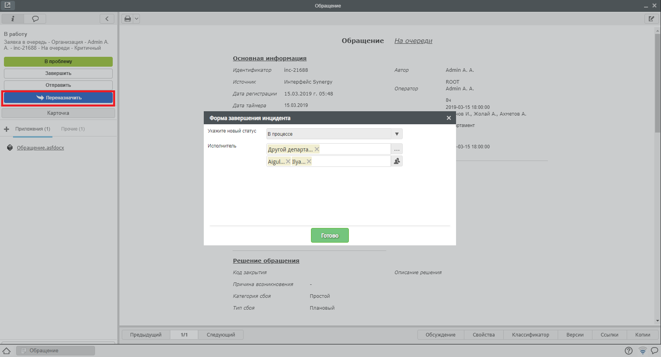Click the chat bubble icon in taskbar

655,351
